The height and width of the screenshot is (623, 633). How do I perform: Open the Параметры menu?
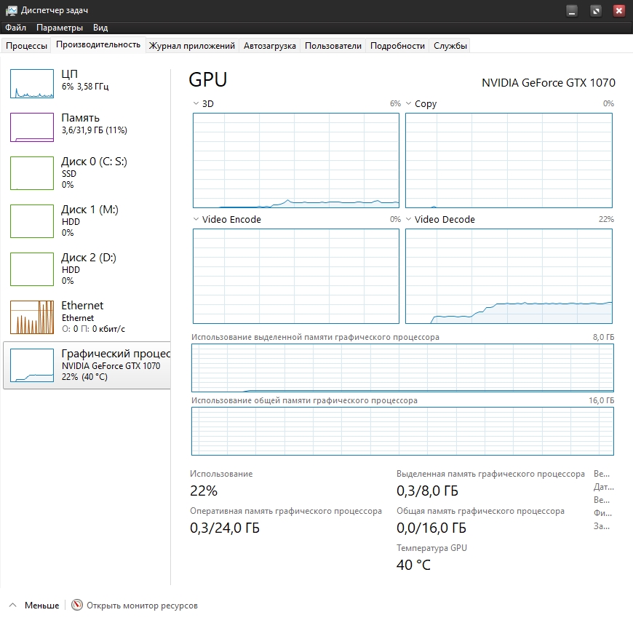coord(60,28)
